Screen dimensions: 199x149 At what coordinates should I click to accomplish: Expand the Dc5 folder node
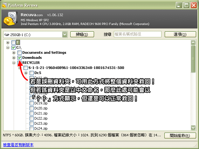point(26,73)
